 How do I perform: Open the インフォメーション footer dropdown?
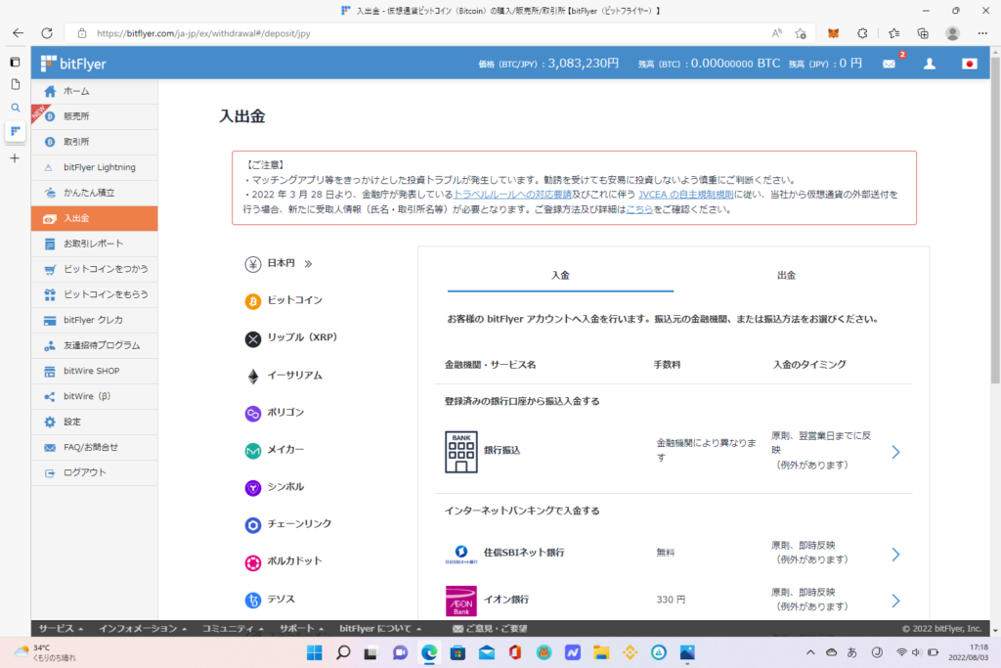coord(143,628)
